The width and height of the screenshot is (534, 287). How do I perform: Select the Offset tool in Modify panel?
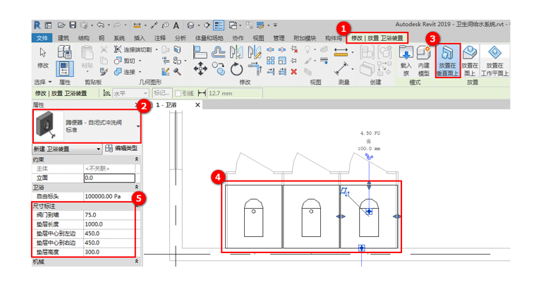click(218, 52)
